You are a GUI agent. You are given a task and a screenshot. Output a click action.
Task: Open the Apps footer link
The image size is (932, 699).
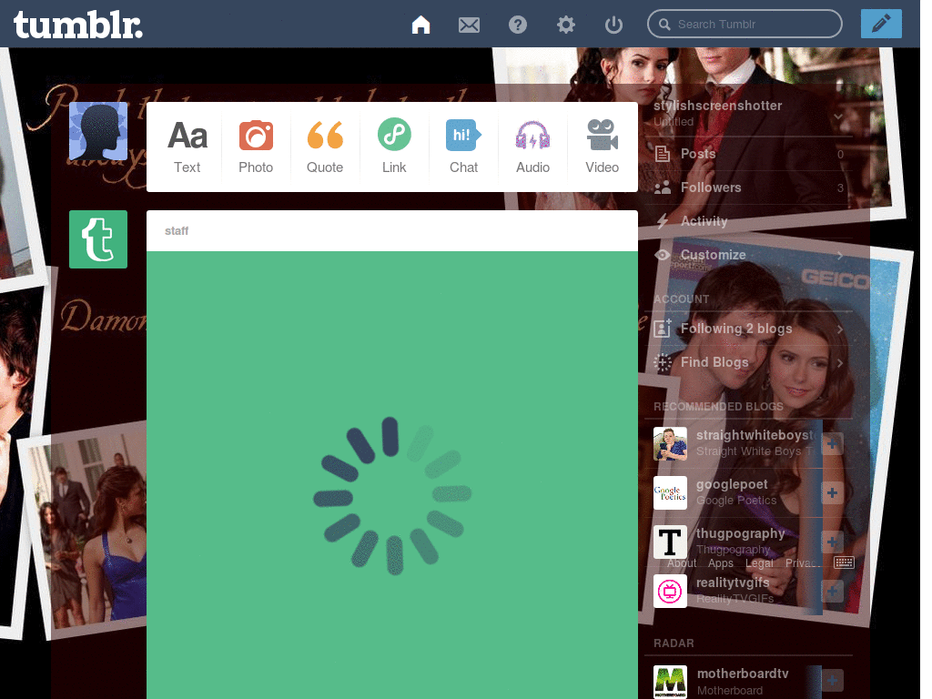(x=721, y=563)
